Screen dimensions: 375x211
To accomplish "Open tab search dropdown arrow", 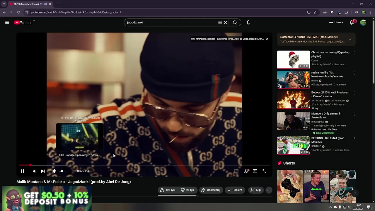I will 4,4.
